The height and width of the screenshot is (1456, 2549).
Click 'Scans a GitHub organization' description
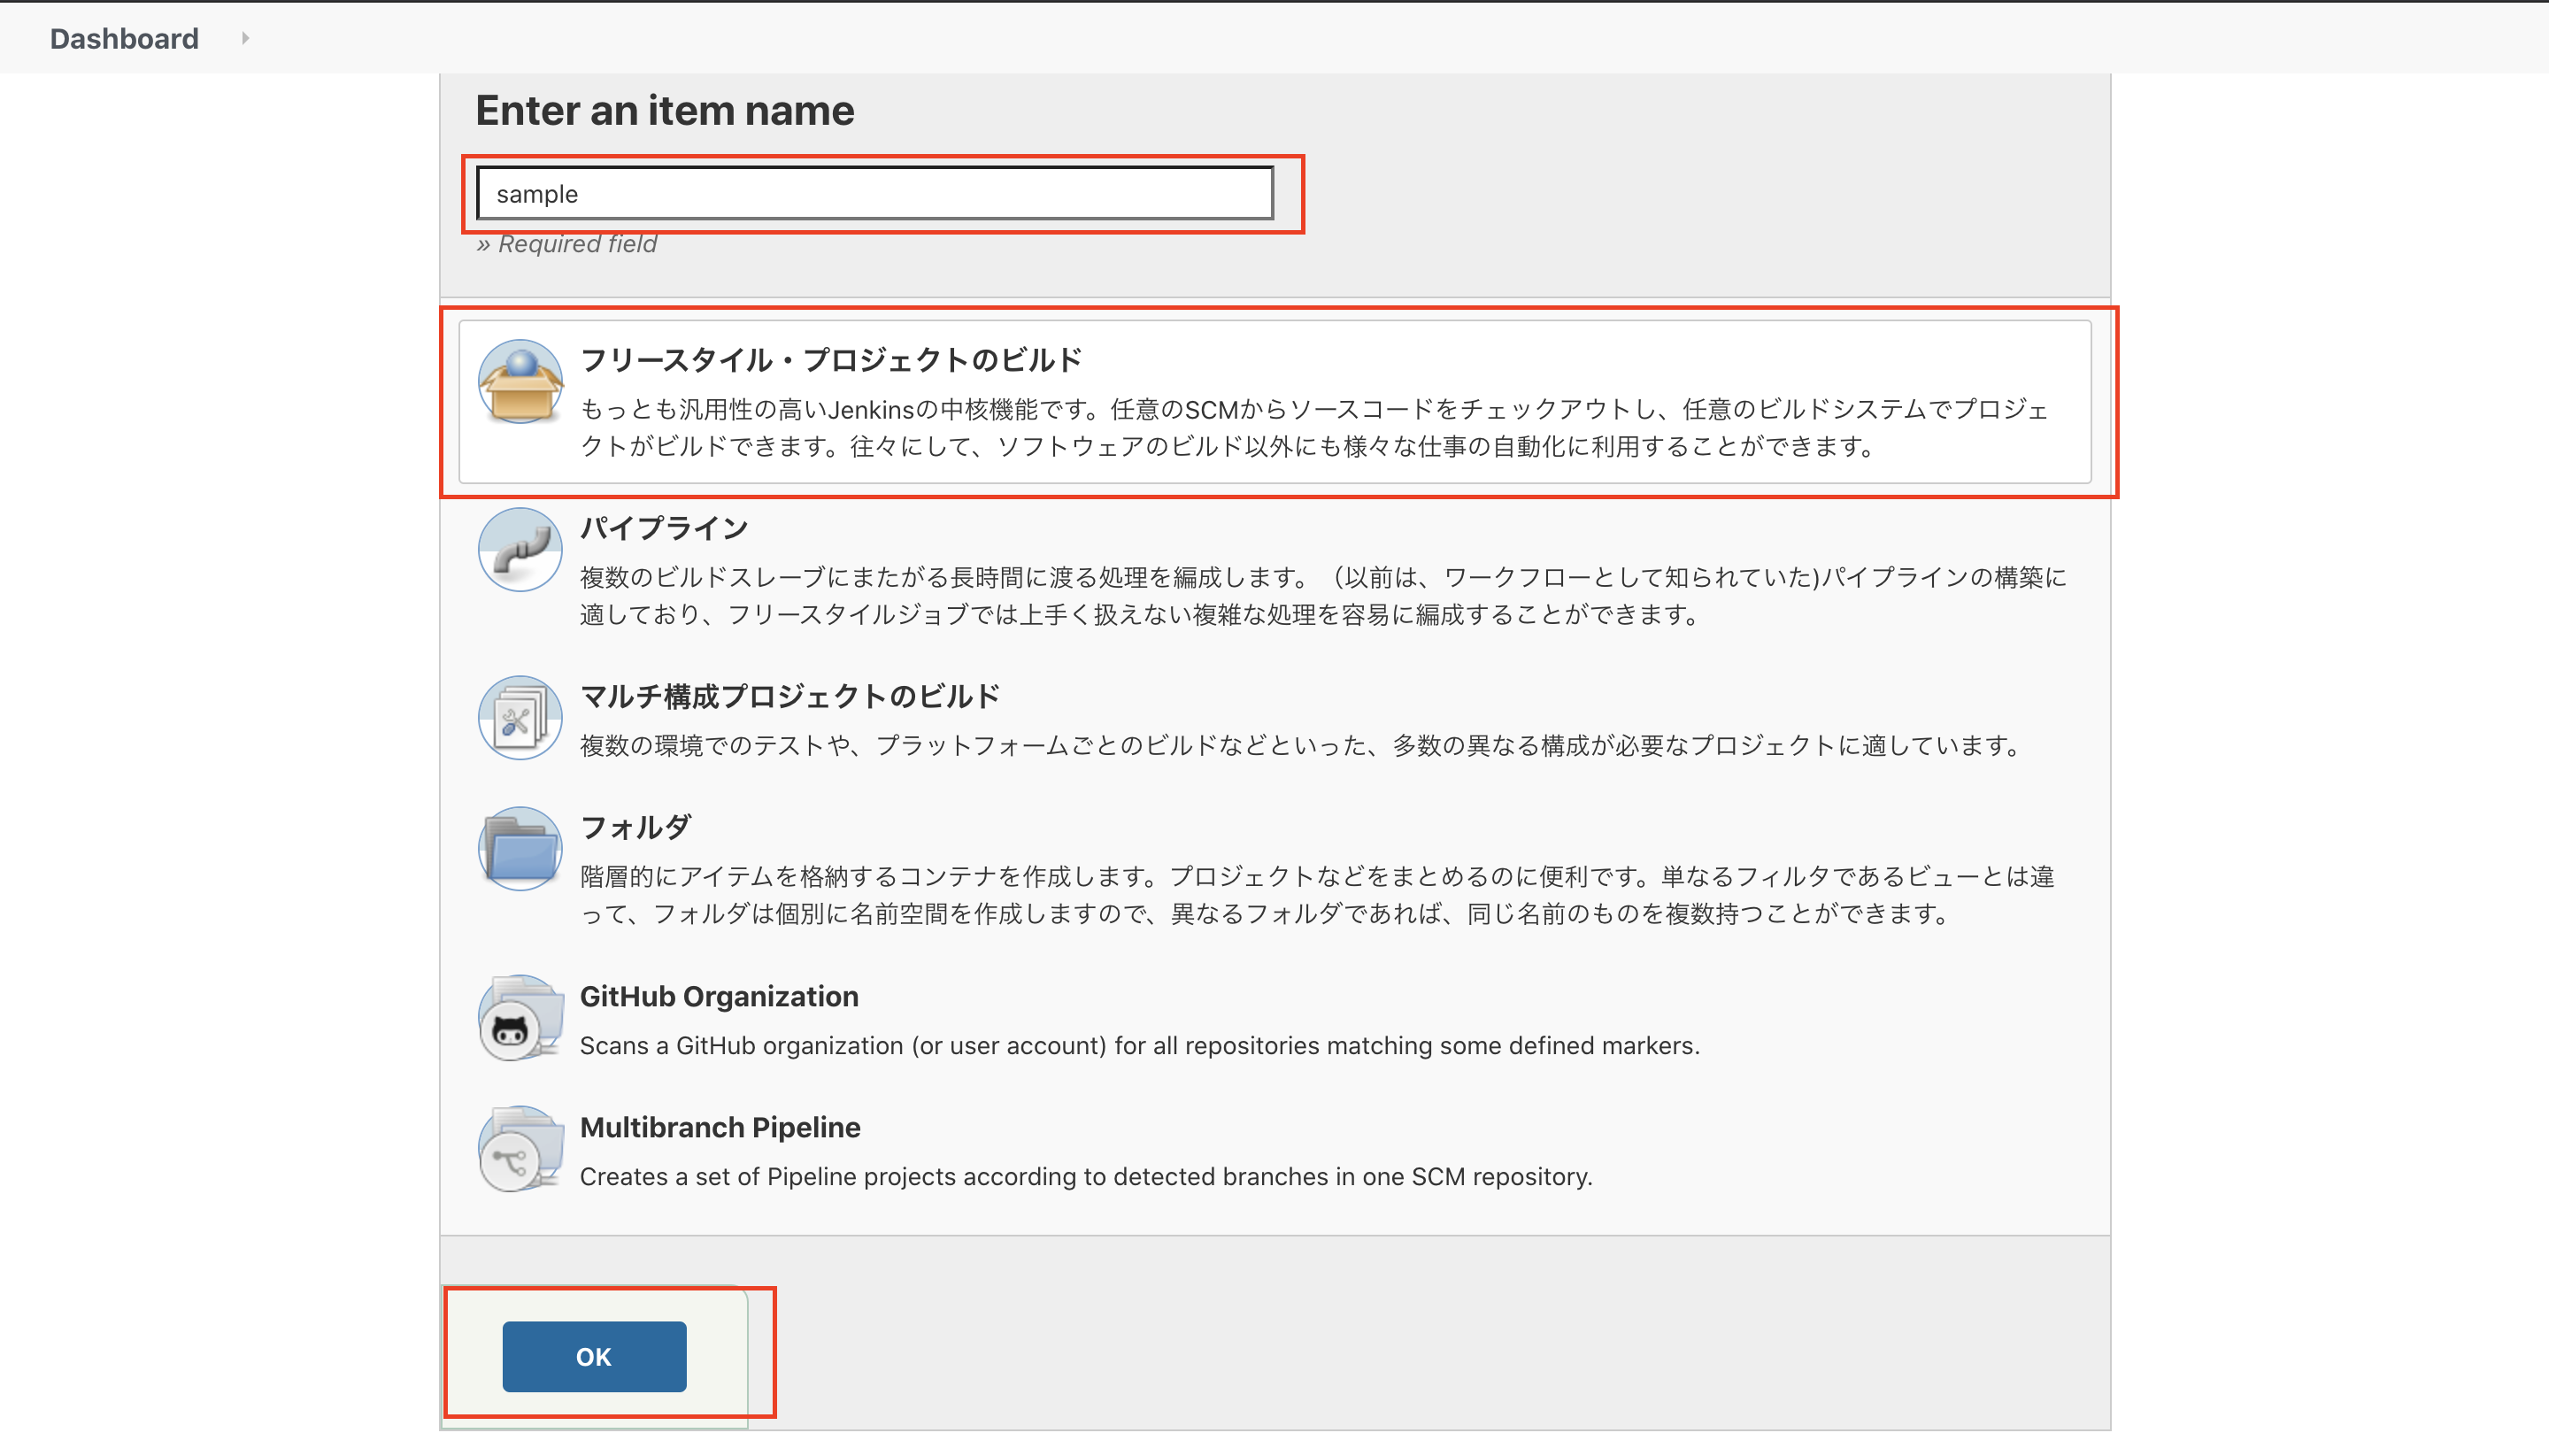pyautogui.click(x=1140, y=1045)
